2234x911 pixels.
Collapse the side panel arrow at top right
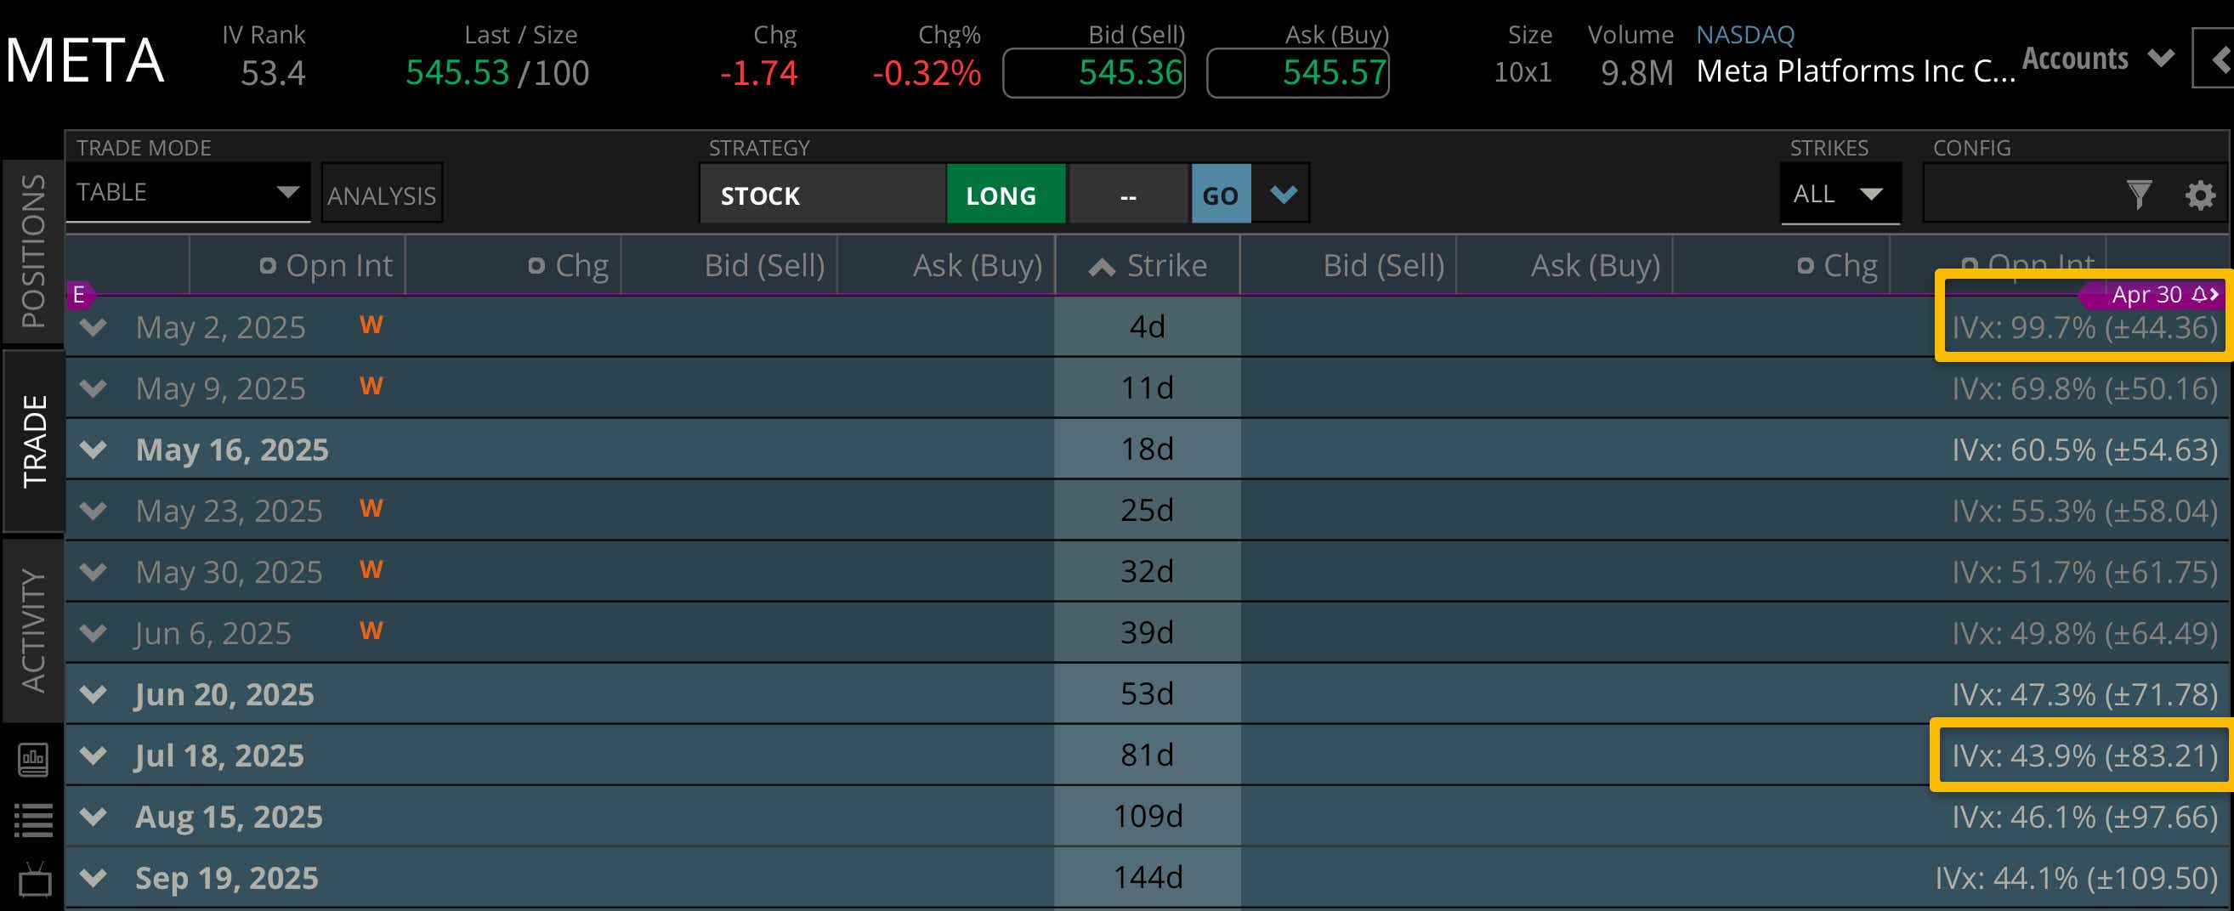point(2219,59)
